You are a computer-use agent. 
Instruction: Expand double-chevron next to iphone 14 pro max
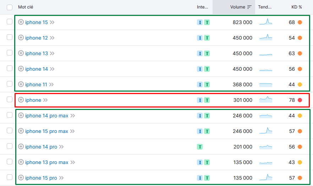point(73,116)
